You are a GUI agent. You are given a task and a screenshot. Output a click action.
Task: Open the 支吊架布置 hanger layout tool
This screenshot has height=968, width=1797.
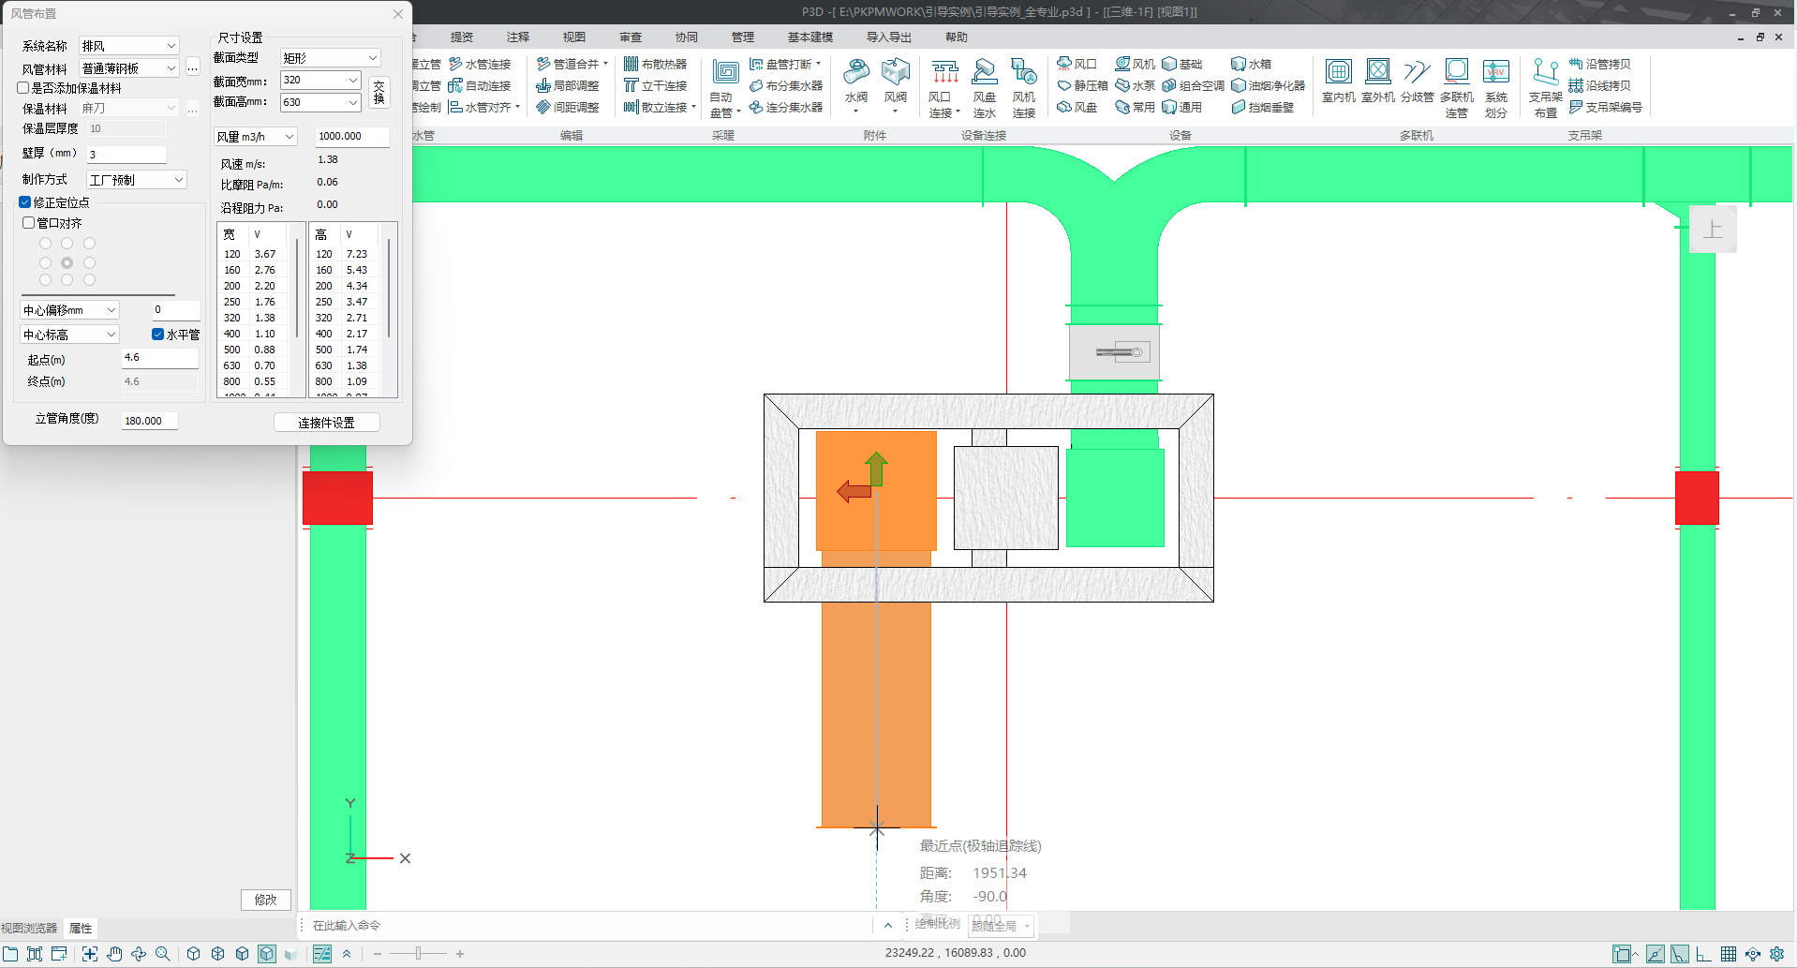1545,72
